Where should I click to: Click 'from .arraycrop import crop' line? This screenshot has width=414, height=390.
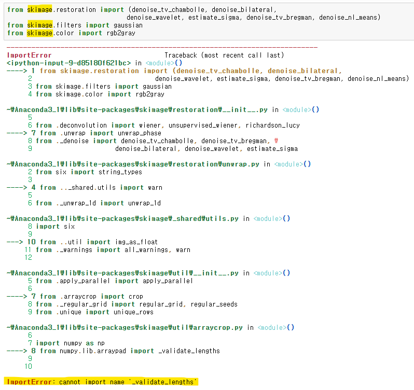[91, 297]
